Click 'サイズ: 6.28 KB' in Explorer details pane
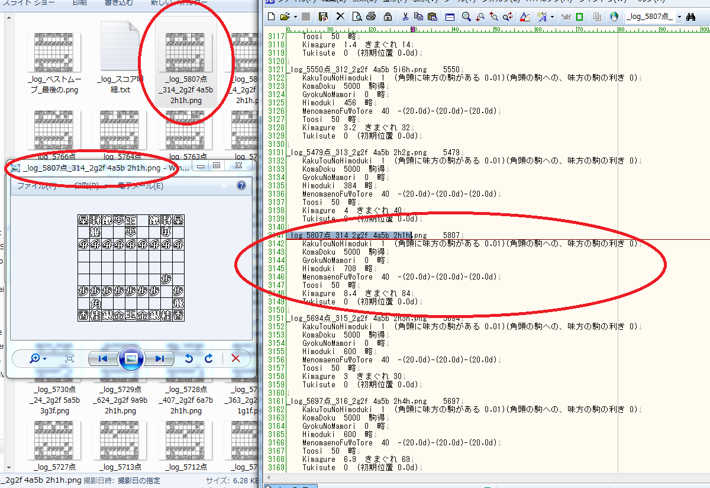Image resolution: width=710 pixels, height=488 pixels. (232, 480)
